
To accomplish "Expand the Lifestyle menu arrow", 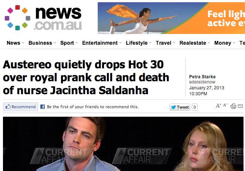I will pos(150,43).
